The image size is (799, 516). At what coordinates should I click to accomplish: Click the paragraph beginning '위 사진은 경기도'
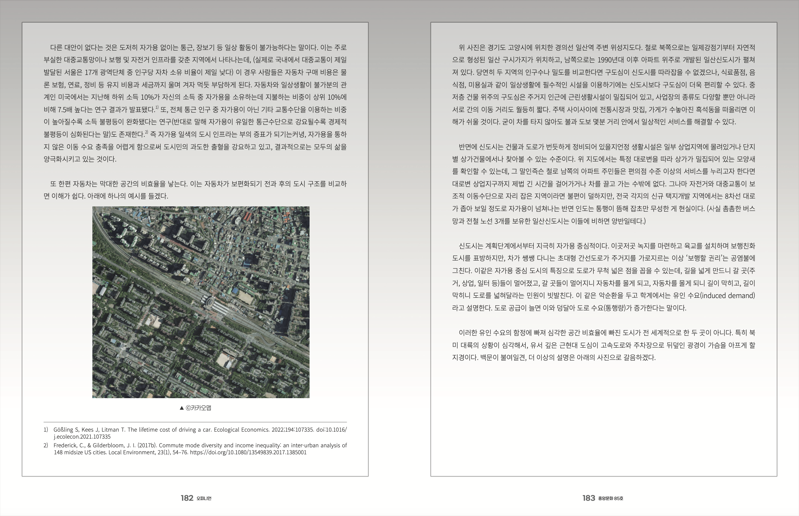coord(603,85)
